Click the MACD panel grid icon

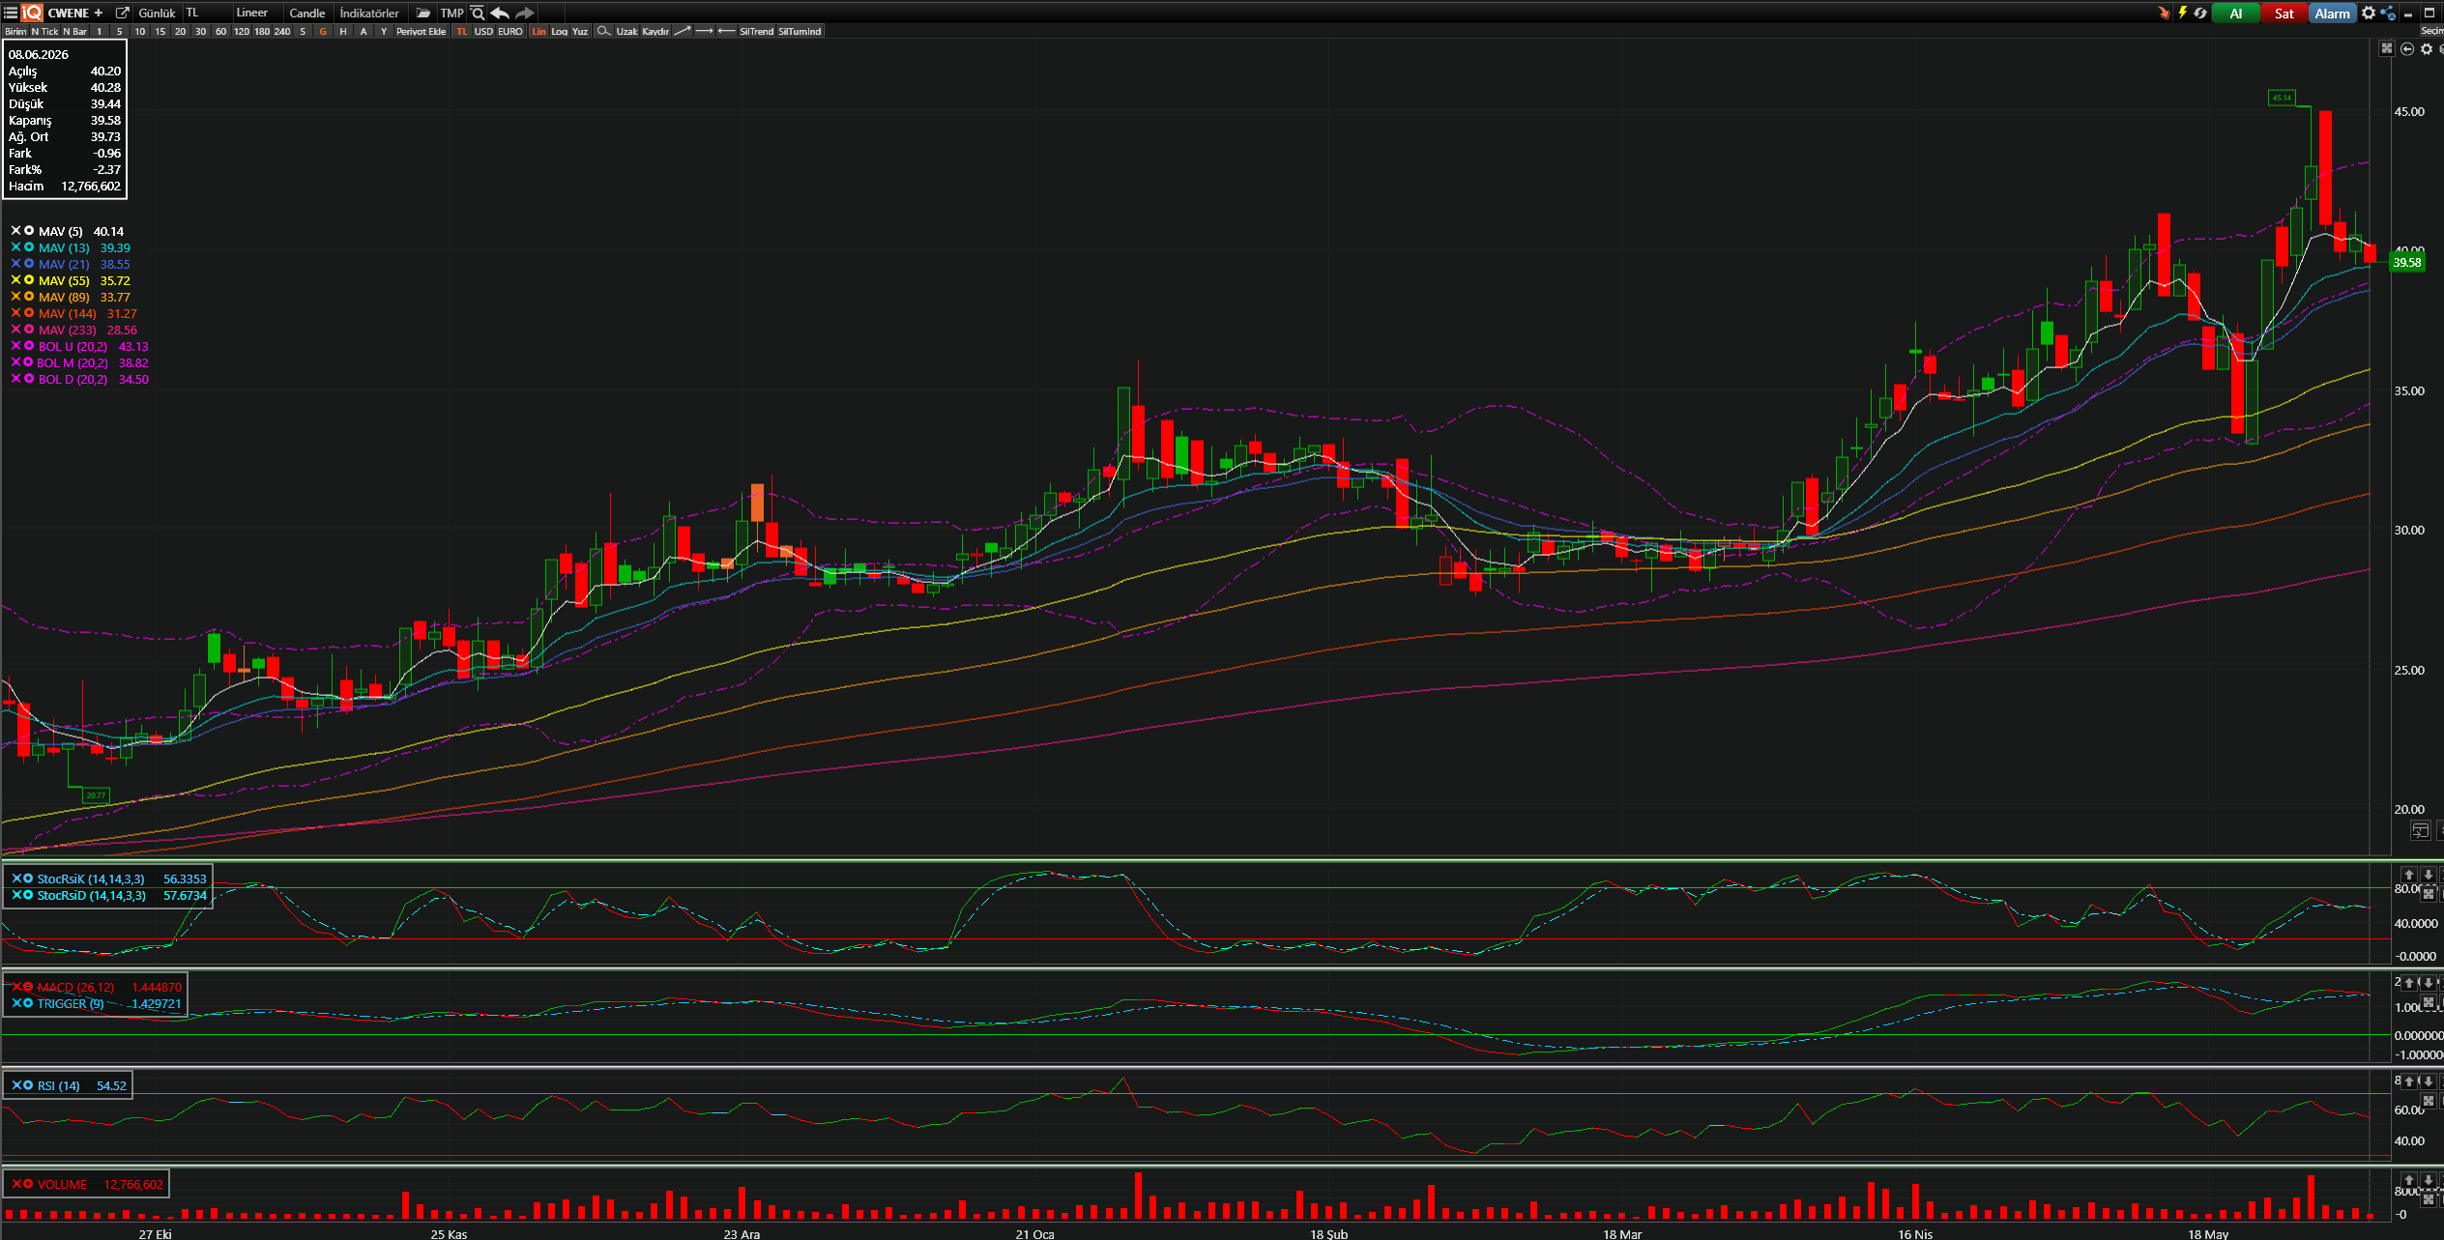tap(2428, 1002)
